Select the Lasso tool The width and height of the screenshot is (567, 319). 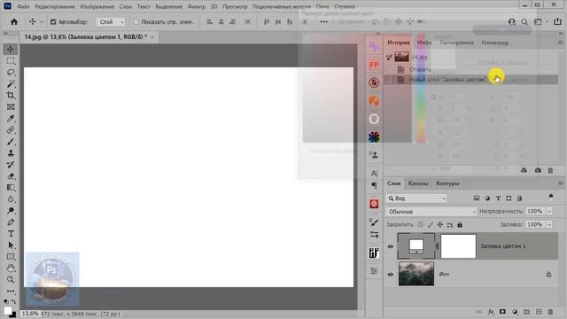(x=11, y=73)
